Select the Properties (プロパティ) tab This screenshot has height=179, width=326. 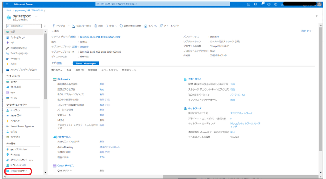coord(57,70)
